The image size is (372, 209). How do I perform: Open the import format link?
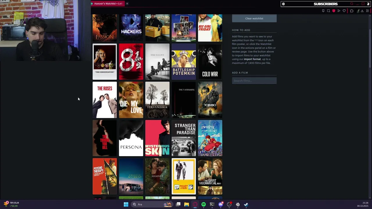(x=252, y=59)
